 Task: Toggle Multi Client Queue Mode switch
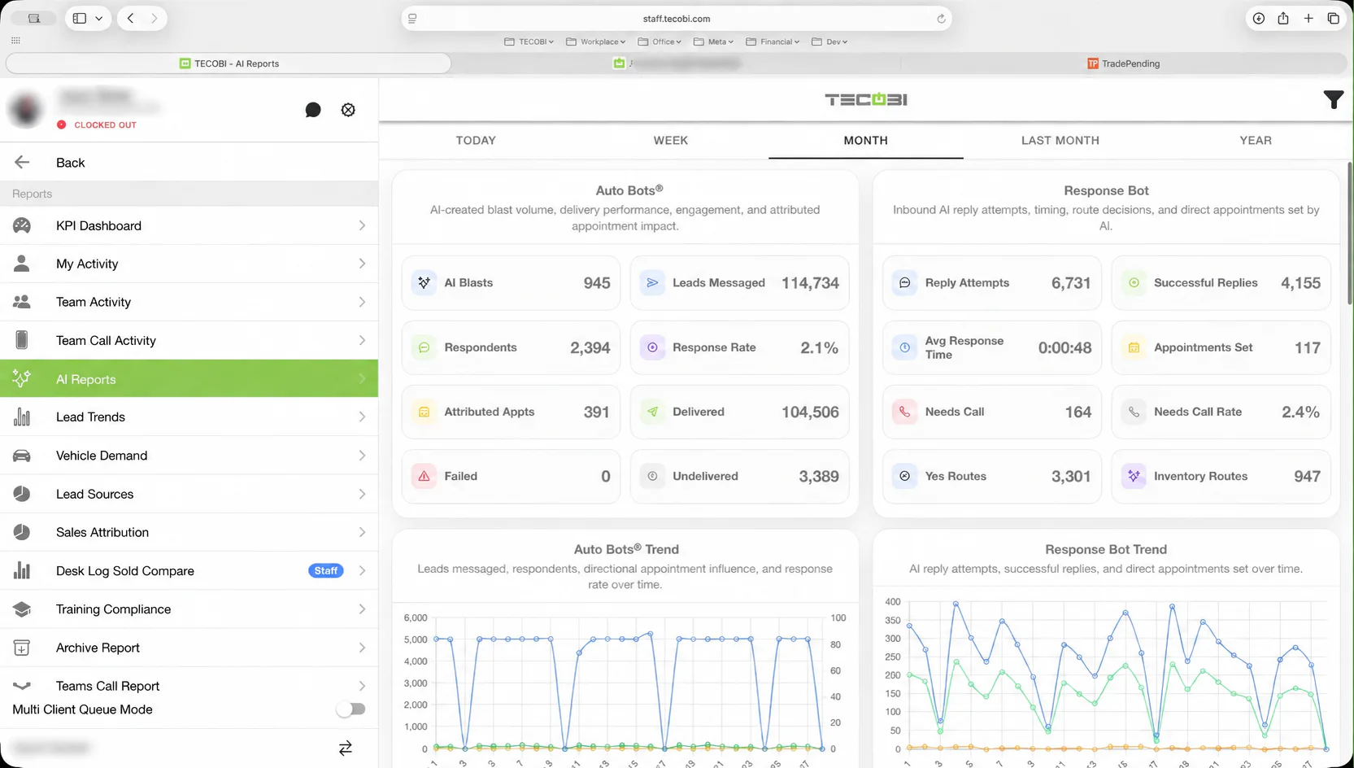tap(350, 709)
